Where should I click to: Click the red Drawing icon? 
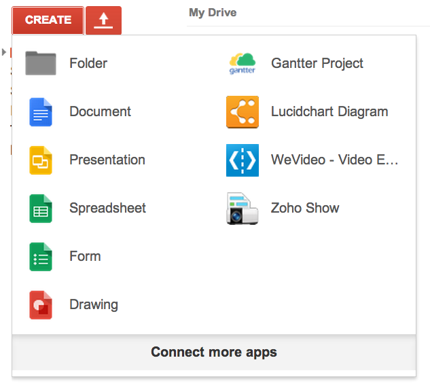pos(41,305)
